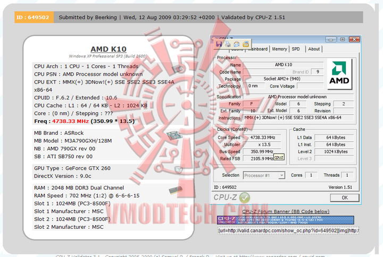Click the green checkmark validated badge
Viewport: 383px width, 257px height.
[x=245, y=197]
